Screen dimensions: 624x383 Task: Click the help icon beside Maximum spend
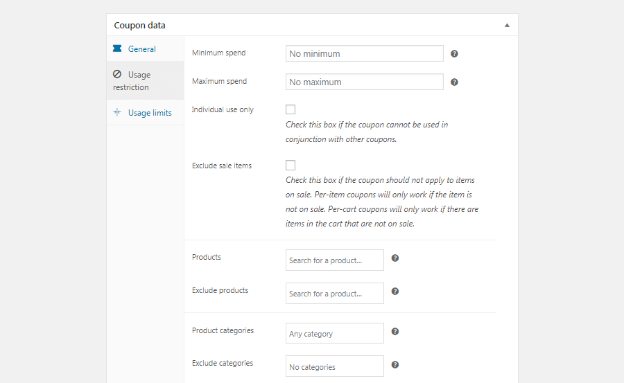(454, 82)
